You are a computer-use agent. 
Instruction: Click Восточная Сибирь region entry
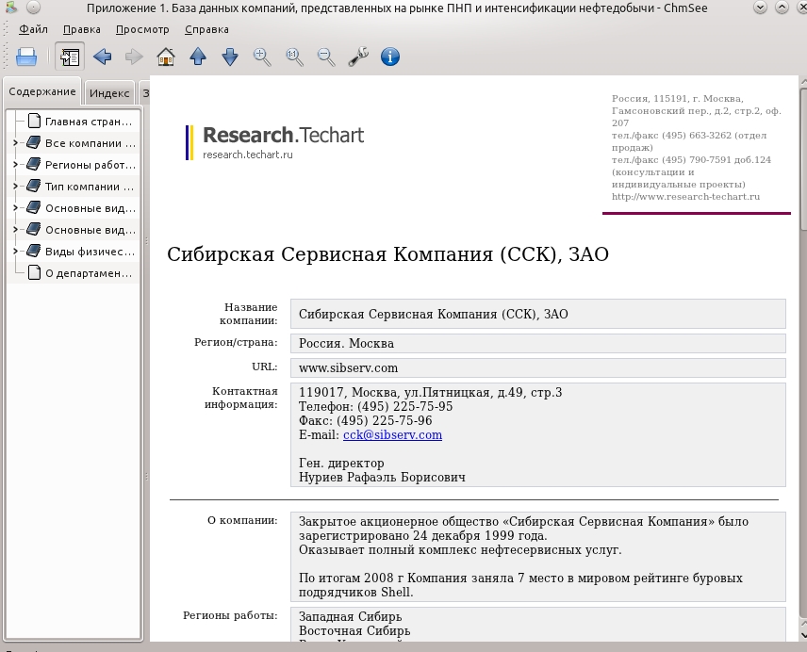354,631
